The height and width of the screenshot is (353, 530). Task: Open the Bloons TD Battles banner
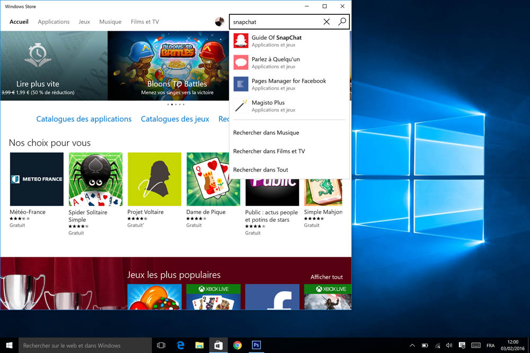(177, 66)
